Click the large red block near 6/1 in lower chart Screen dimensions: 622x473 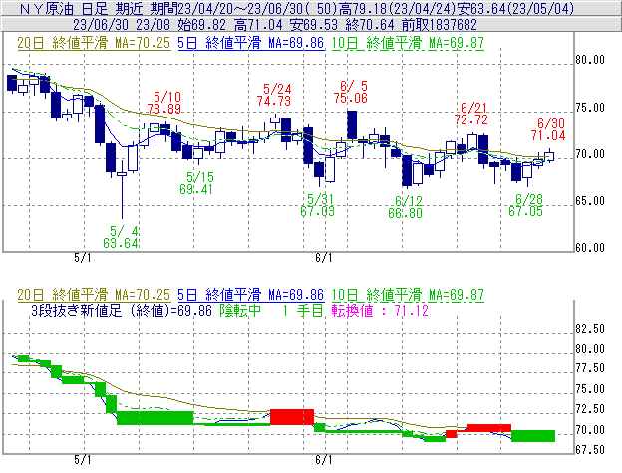pyautogui.click(x=292, y=417)
